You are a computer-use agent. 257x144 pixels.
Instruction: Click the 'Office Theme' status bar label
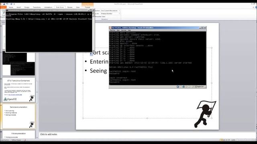pos(16,140)
